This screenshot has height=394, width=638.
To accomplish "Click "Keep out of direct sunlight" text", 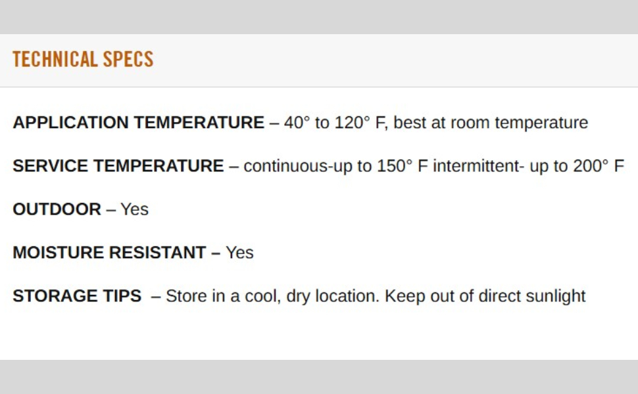I will coord(485,296).
